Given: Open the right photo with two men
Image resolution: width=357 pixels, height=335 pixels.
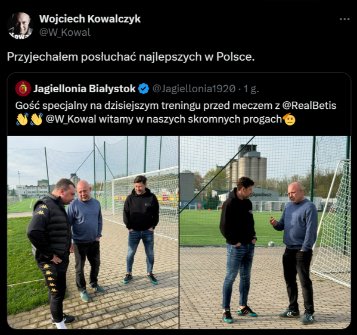Looking at the screenshot, I should point(265,232).
